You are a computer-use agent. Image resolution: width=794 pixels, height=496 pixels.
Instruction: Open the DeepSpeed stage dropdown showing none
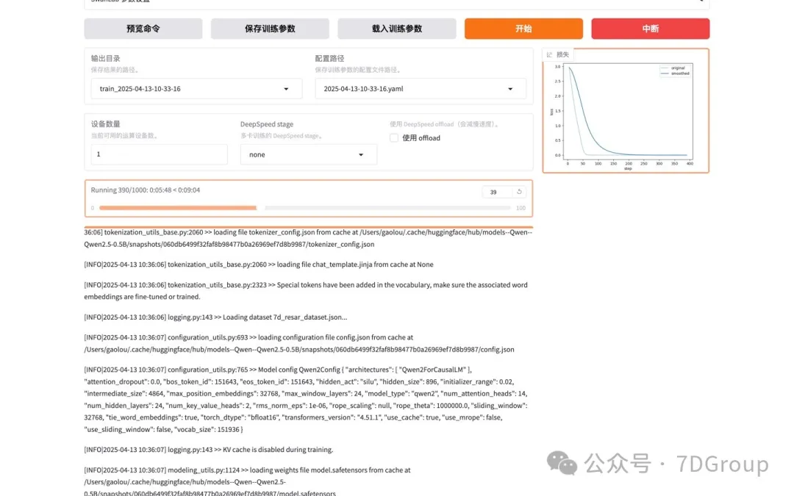pyautogui.click(x=308, y=154)
